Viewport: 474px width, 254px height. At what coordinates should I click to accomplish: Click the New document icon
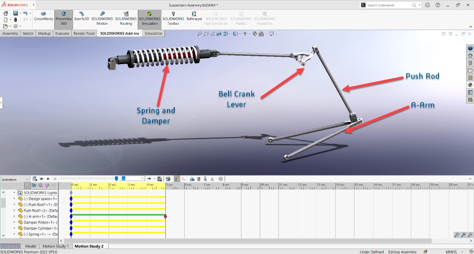pos(5,20)
